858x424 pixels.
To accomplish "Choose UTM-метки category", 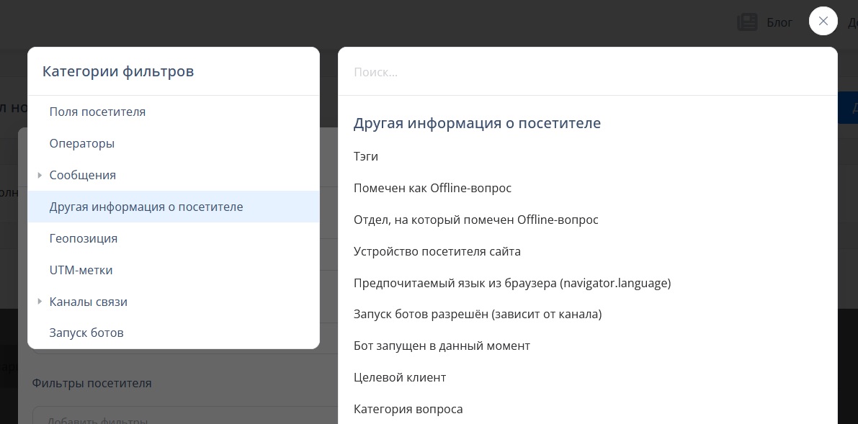I will pos(174,270).
